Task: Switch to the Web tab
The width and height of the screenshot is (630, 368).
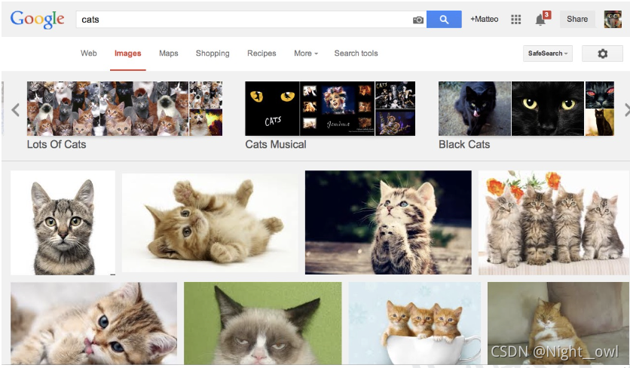Action: tap(88, 53)
